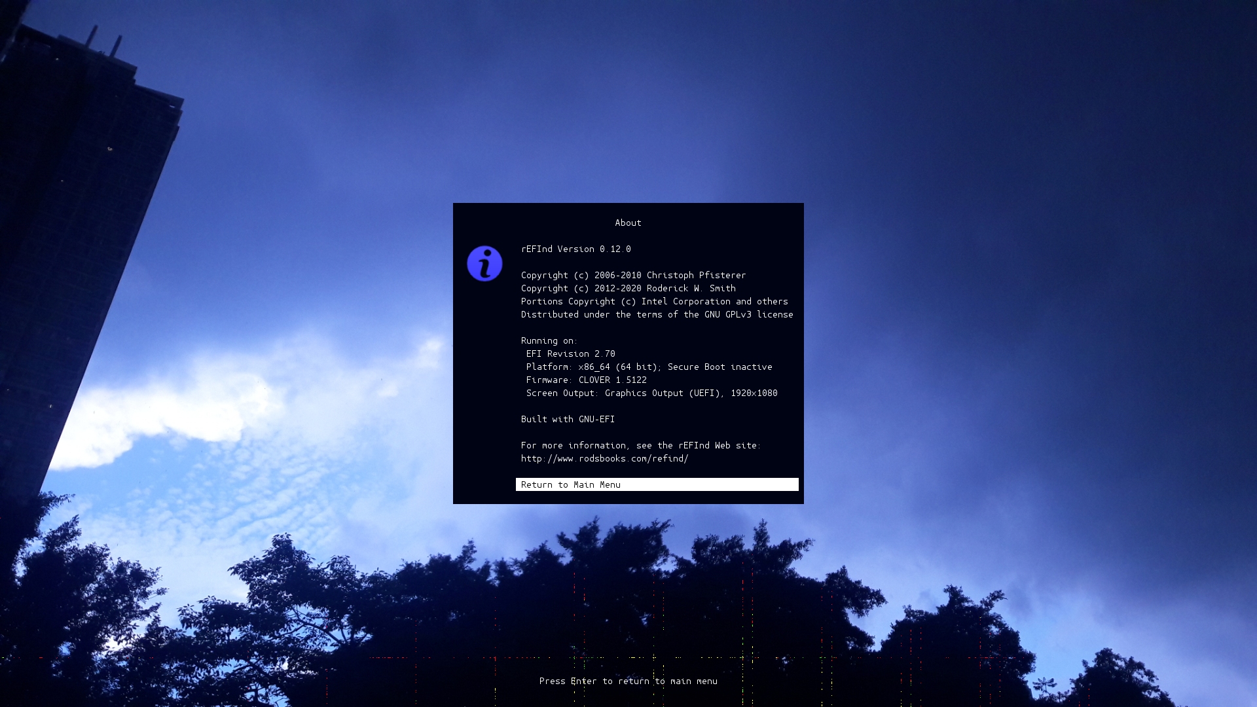1257x707 pixels.
Task: Click the EFI Revision 2.70 line
Action: click(x=571, y=353)
